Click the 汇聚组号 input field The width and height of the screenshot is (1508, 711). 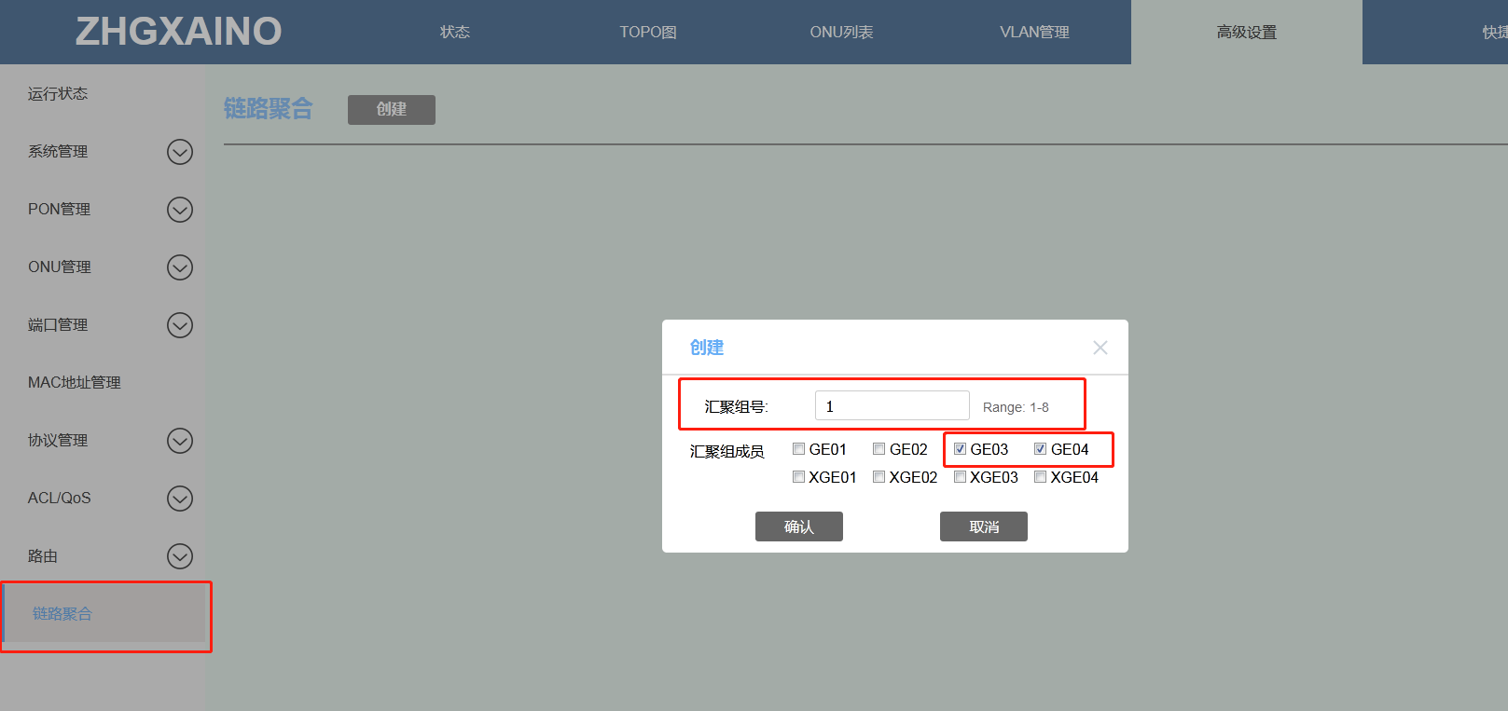coord(892,406)
